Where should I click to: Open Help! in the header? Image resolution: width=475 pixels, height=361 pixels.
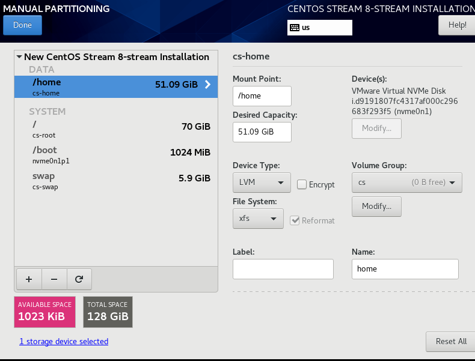point(457,25)
